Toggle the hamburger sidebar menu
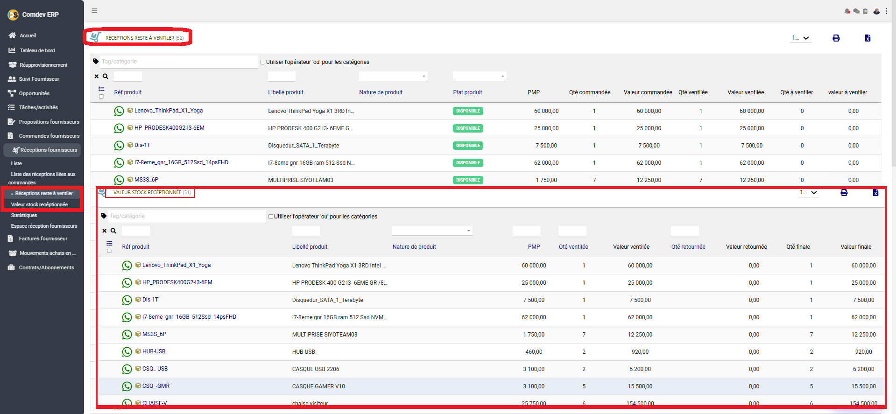This screenshot has height=414, width=896. point(94,11)
